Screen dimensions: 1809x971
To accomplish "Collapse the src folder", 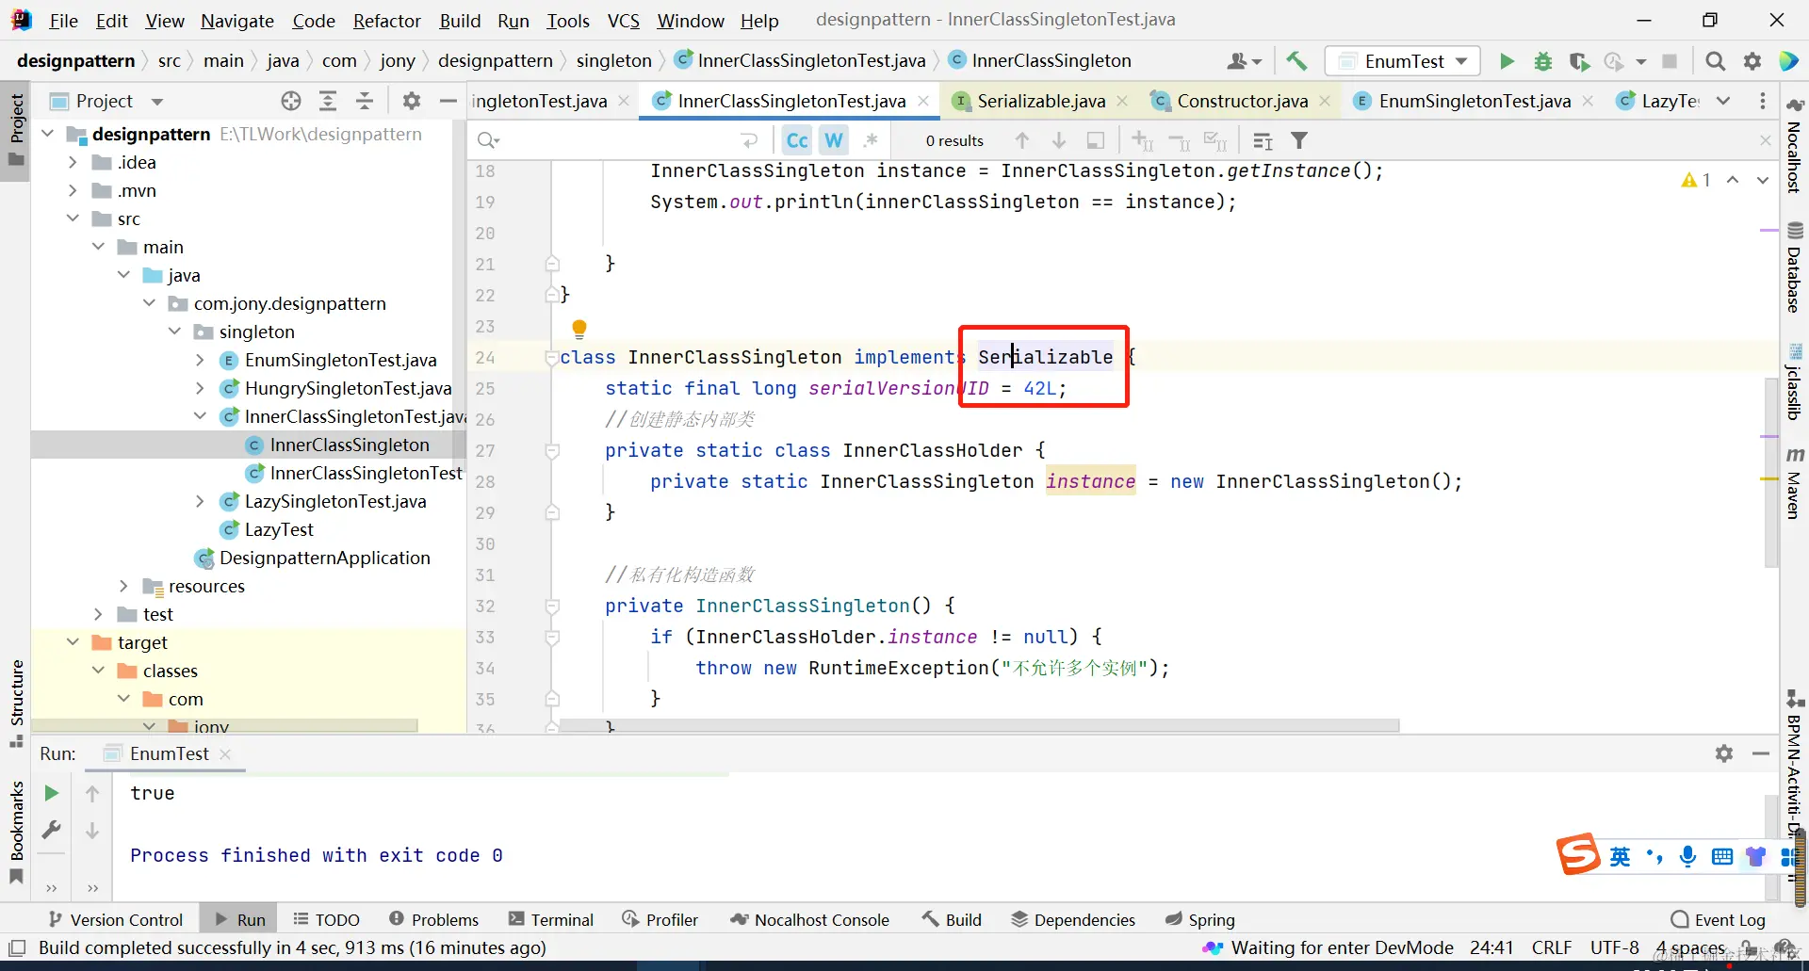I will [73, 218].
